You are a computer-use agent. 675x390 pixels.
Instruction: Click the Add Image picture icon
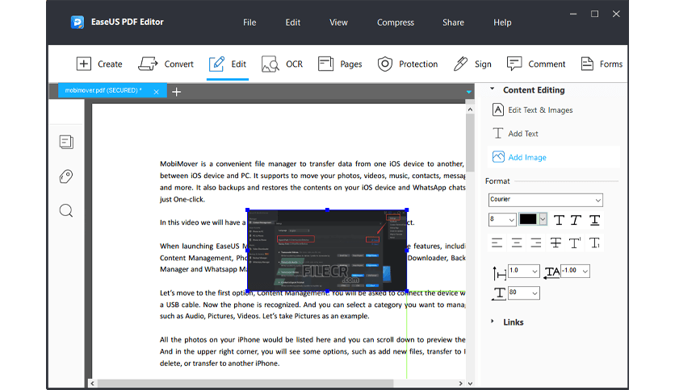coord(498,157)
